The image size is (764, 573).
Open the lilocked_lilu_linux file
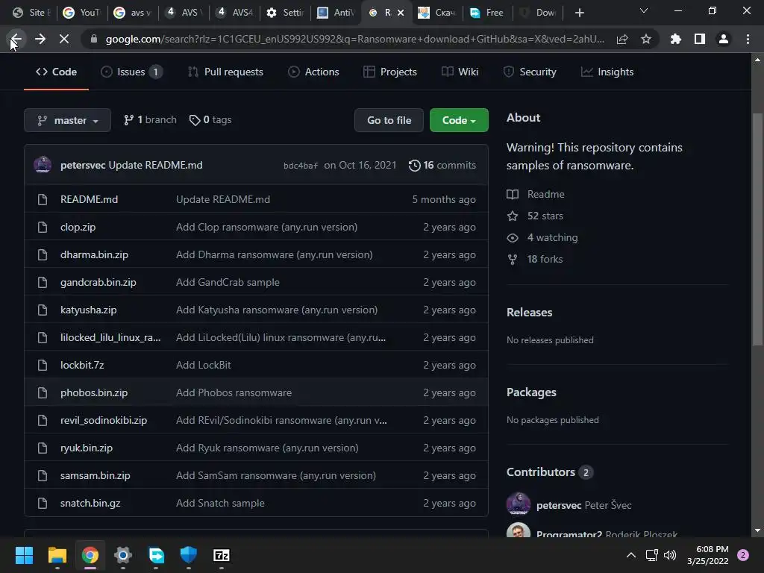(x=110, y=338)
